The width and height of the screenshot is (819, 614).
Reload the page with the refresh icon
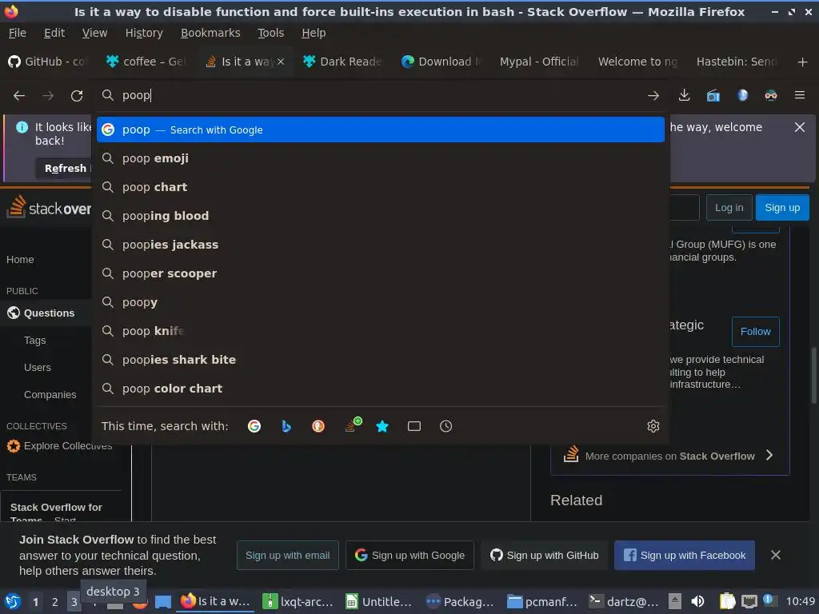tap(77, 96)
